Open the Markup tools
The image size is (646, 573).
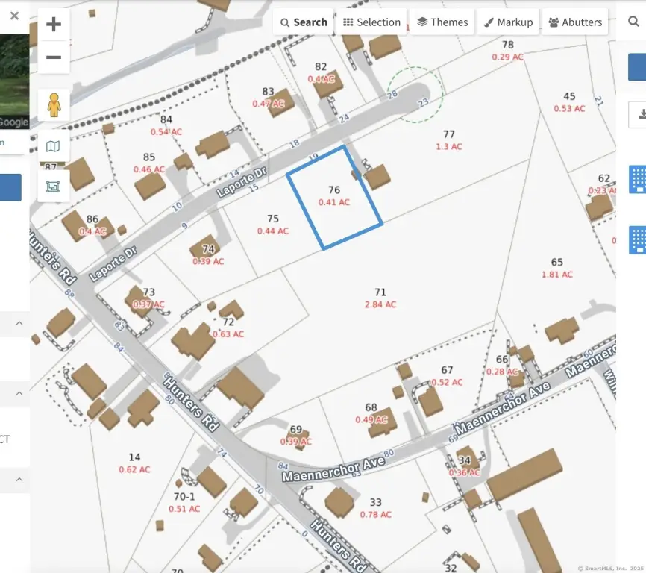[x=507, y=22]
